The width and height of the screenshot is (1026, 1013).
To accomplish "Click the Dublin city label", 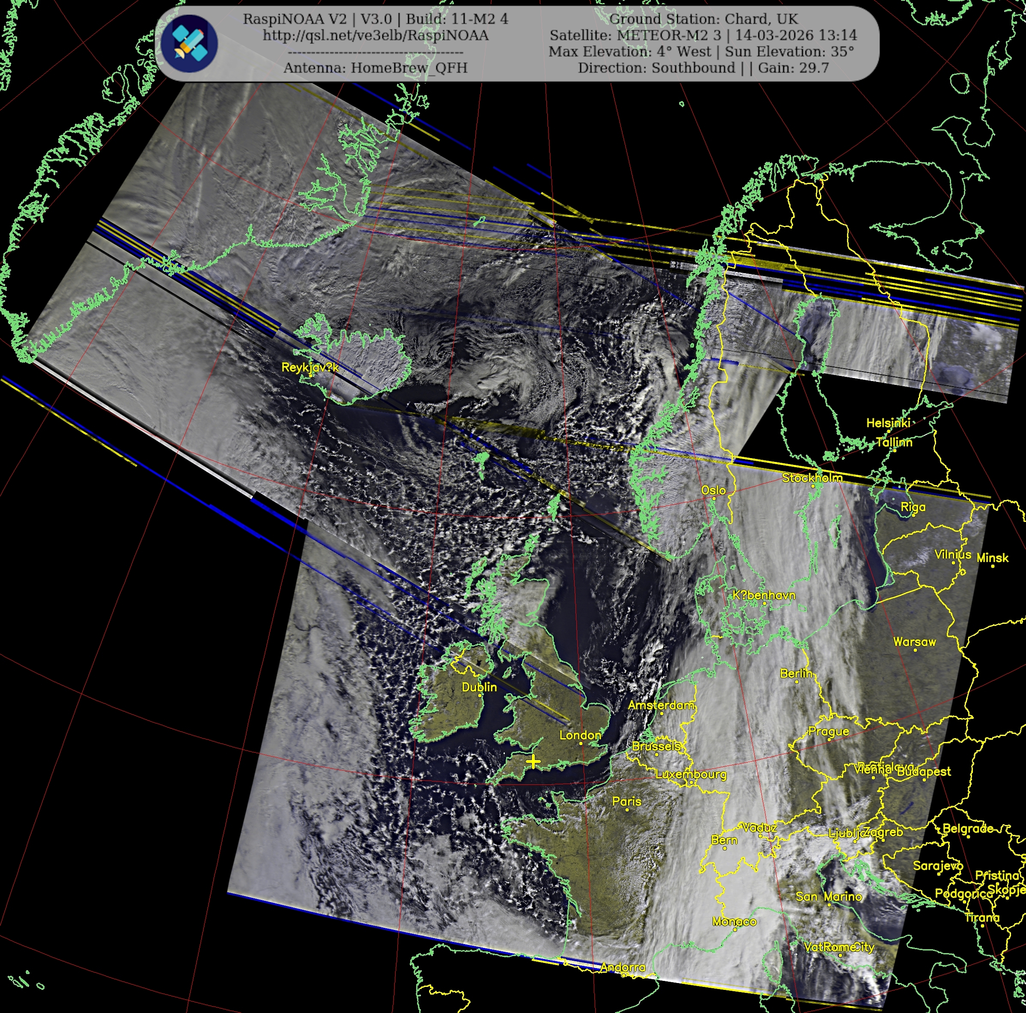I will (x=479, y=687).
